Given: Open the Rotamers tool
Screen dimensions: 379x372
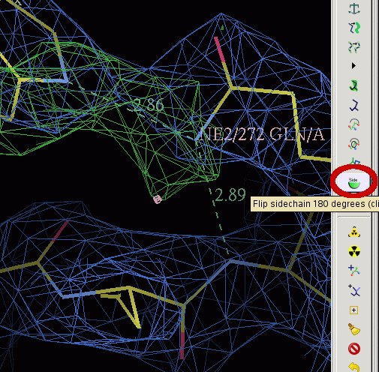Looking at the screenshot, I should 353,105.
